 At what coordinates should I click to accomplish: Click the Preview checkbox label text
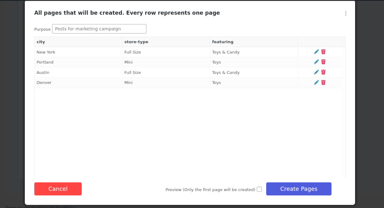(210, 189)
